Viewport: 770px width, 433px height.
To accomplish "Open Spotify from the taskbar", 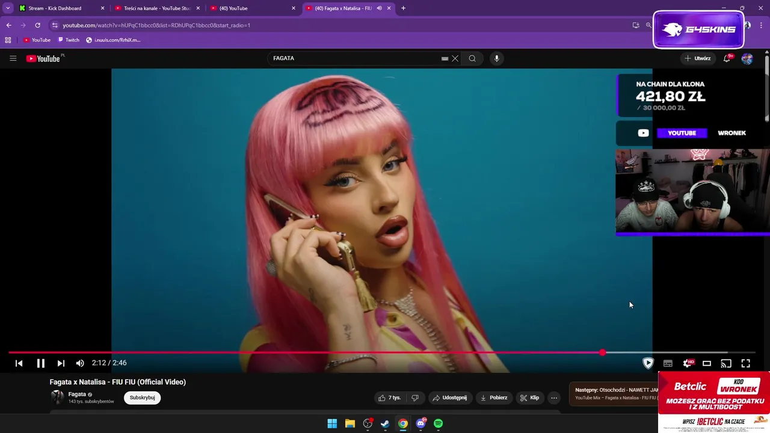I will tap(439, 424).
